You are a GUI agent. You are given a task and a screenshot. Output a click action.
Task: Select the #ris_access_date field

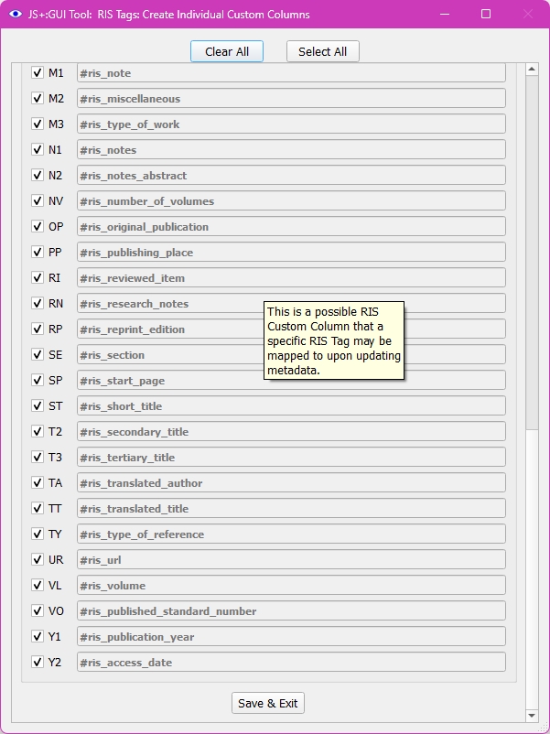pos(291,662)
